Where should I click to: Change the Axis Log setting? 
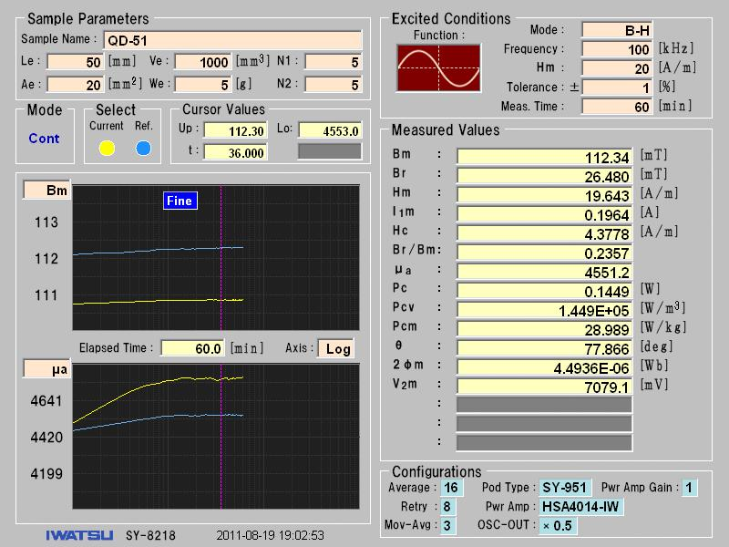tap(337, 348)
